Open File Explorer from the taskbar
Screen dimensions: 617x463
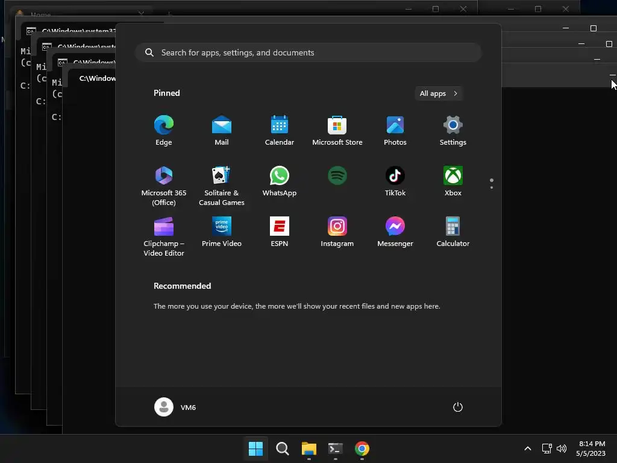(309, 449)
